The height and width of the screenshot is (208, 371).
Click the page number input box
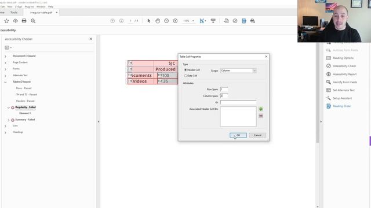130,21
